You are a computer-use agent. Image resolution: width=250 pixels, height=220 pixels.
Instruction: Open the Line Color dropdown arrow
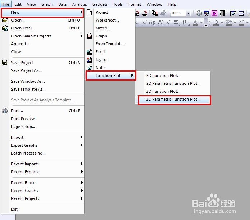(x=247, y=23)
